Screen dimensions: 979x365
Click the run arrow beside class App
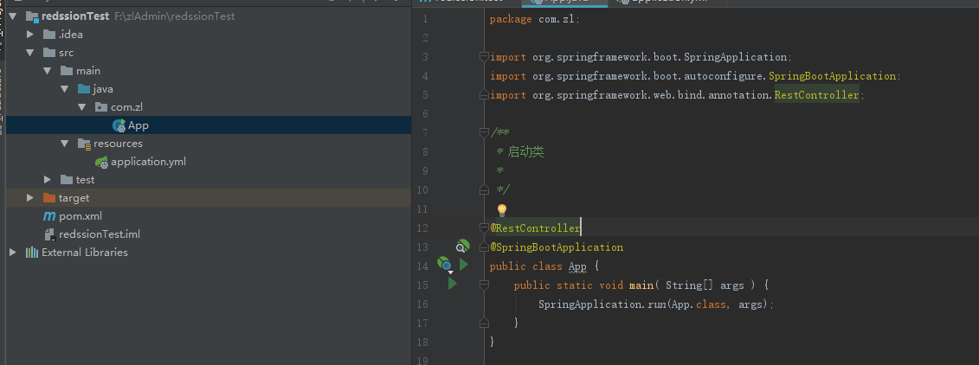pyautogui.click(x=464, y=265)
